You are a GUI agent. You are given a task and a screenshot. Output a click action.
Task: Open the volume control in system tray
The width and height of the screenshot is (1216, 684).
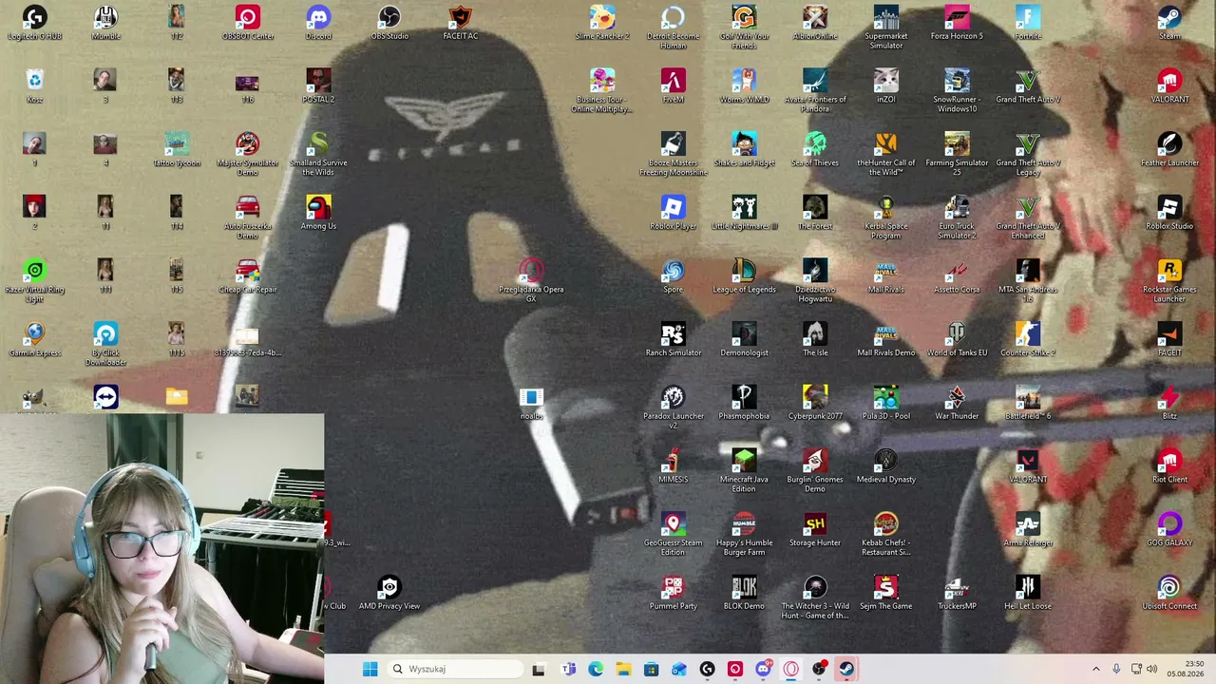tap(1152, 669)
